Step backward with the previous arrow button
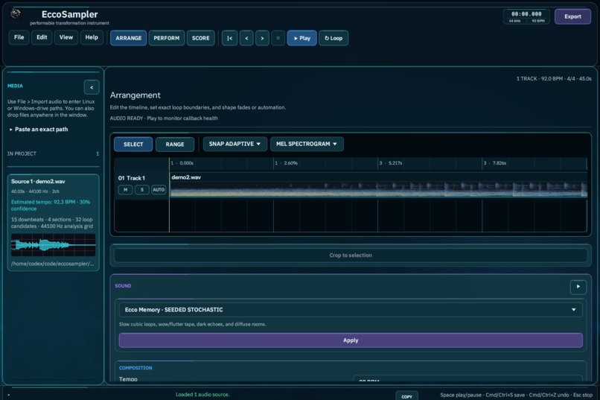The height and width of the screenshot is (400, 600). (246, 38)
